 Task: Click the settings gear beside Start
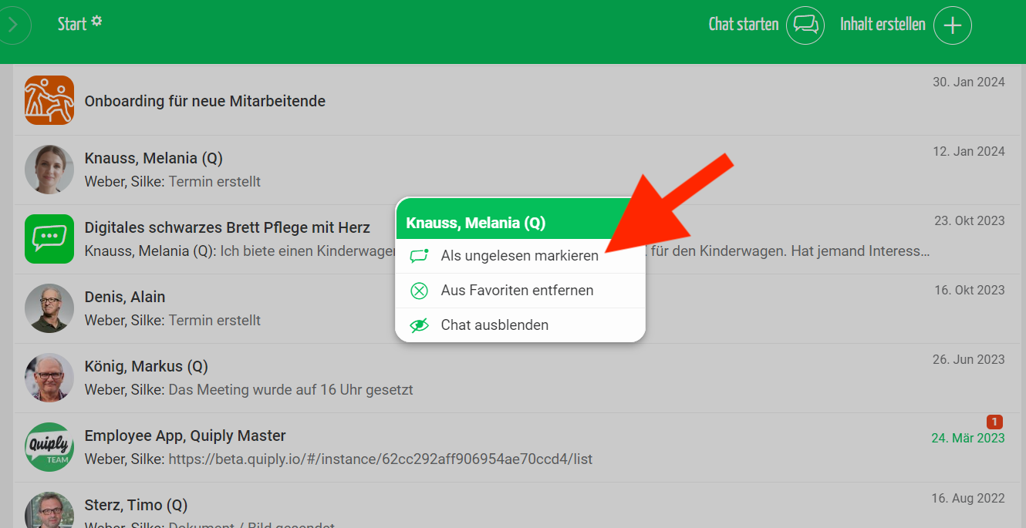(x=96, y=22)
